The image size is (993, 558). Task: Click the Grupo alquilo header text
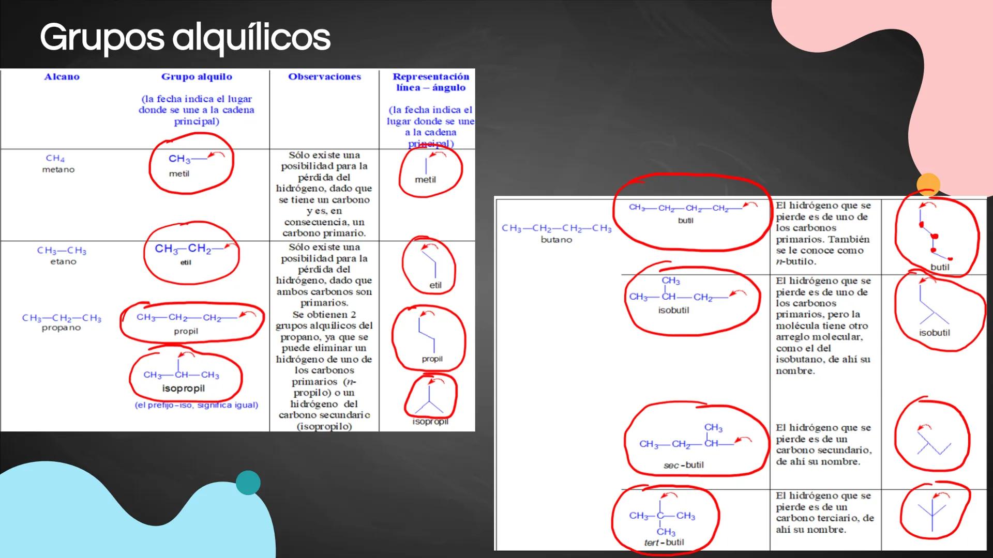click(195, 76)
